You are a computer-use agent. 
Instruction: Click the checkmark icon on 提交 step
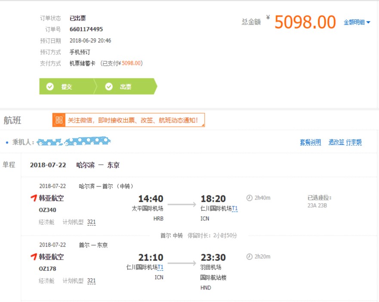(x=50, y=87)
